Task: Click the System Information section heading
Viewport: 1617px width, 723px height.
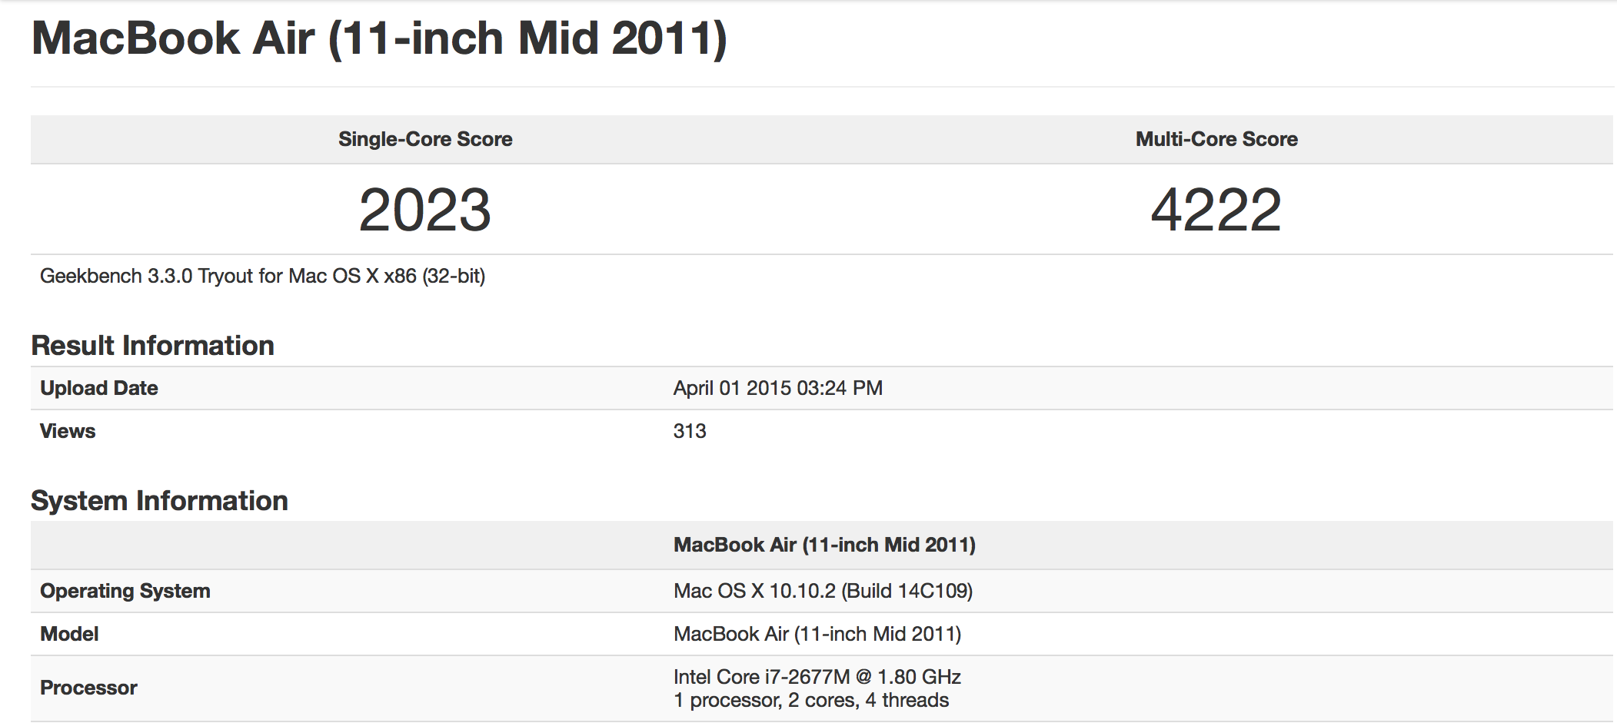Action: coord(159,501)
